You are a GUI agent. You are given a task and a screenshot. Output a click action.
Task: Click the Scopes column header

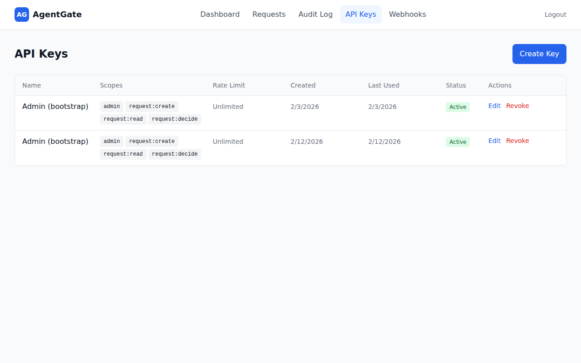click(x=111, y=85)
